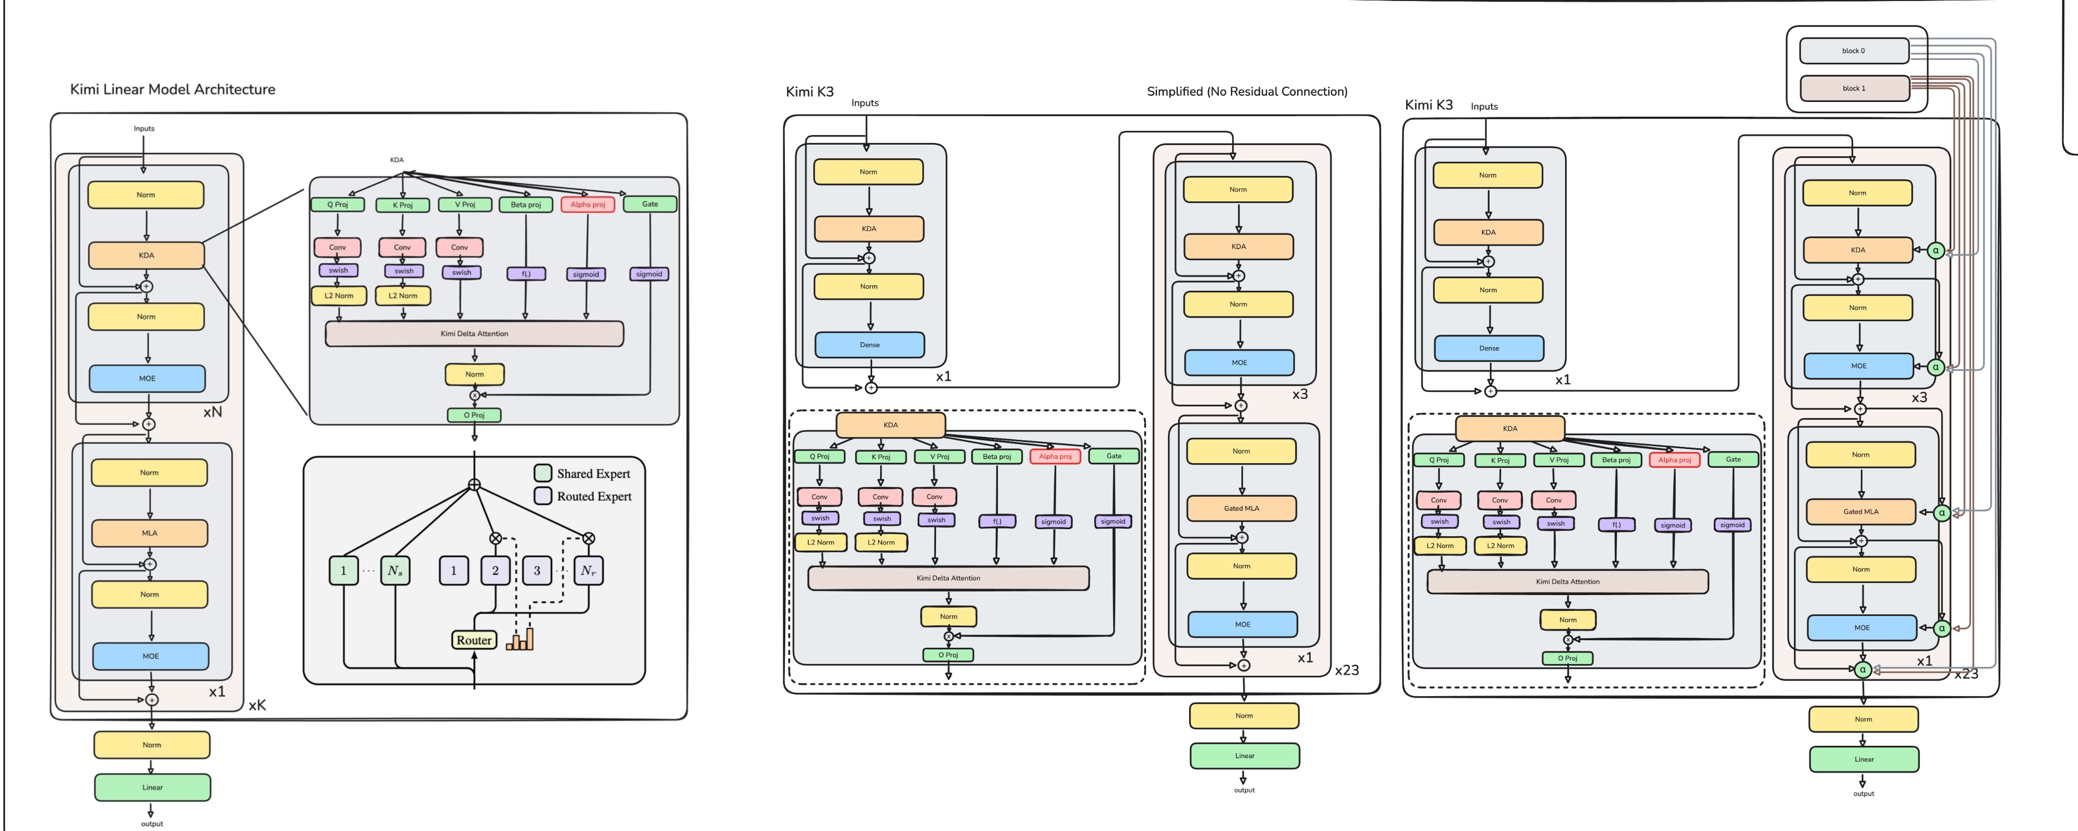Select V Proj box in Kimi Linear diagram
The image size is (2078, 831).
(x=465, y=205)
